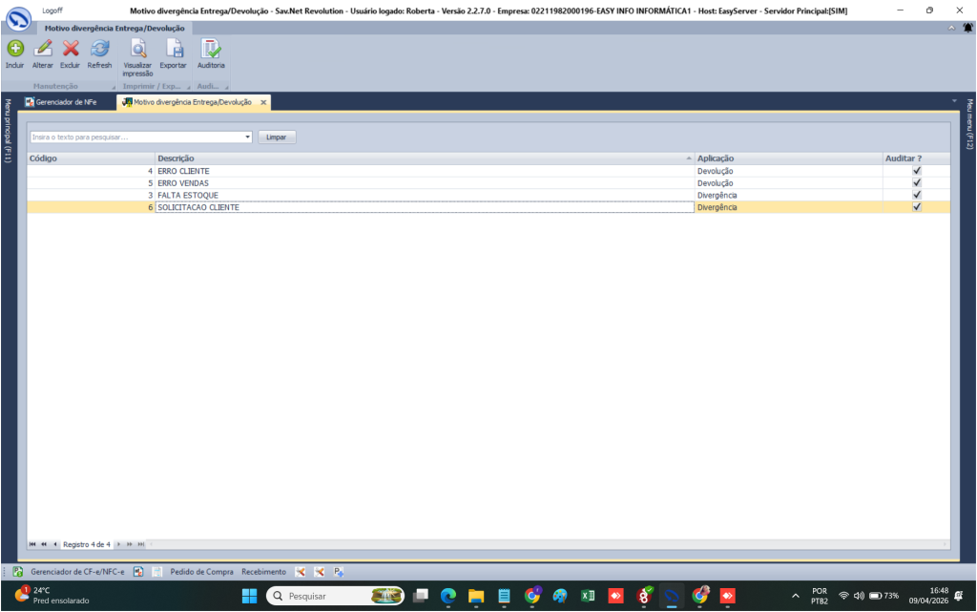This screenshot has height=612, width=977.
Task: Click Pedido de Compra shortcut
Action: coord(201,572)
